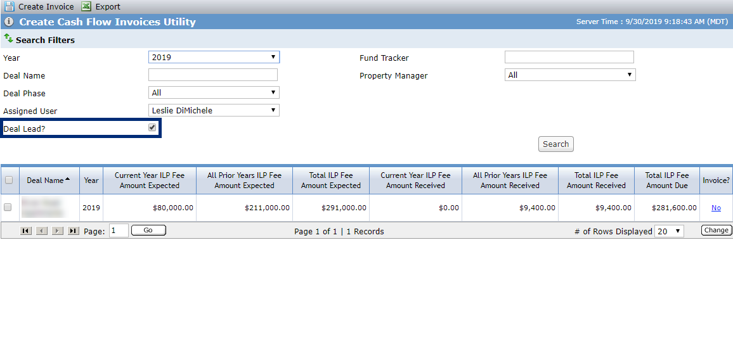Viewport: 733px width, 347px height.
Task: Click the Change rows button
Action: pos(716,230)
